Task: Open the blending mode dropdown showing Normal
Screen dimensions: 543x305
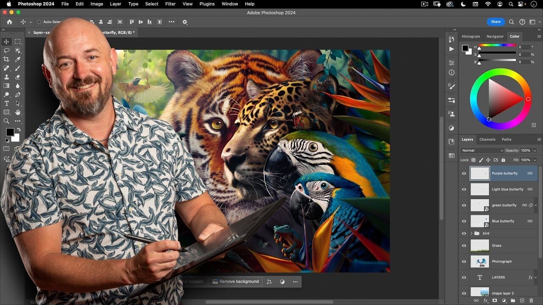Action: tap(481, 150)
